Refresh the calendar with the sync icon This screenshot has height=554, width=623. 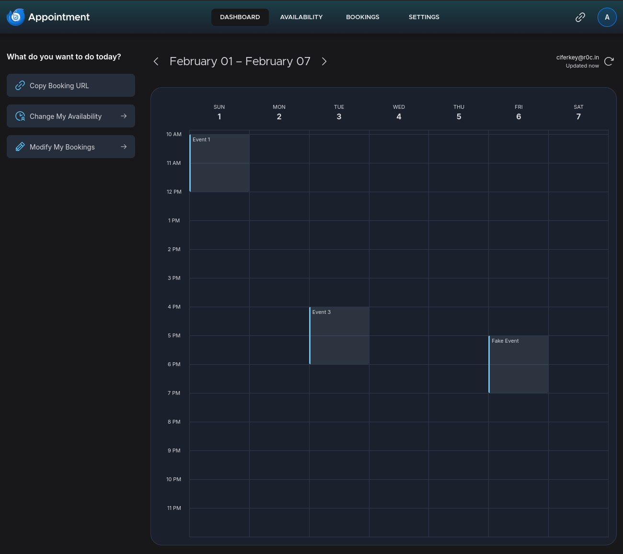click(x=609, y=61)
